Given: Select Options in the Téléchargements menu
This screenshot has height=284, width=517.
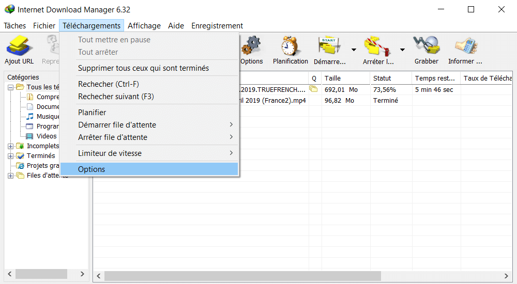Looking at the screenshot, I should 149,169.
